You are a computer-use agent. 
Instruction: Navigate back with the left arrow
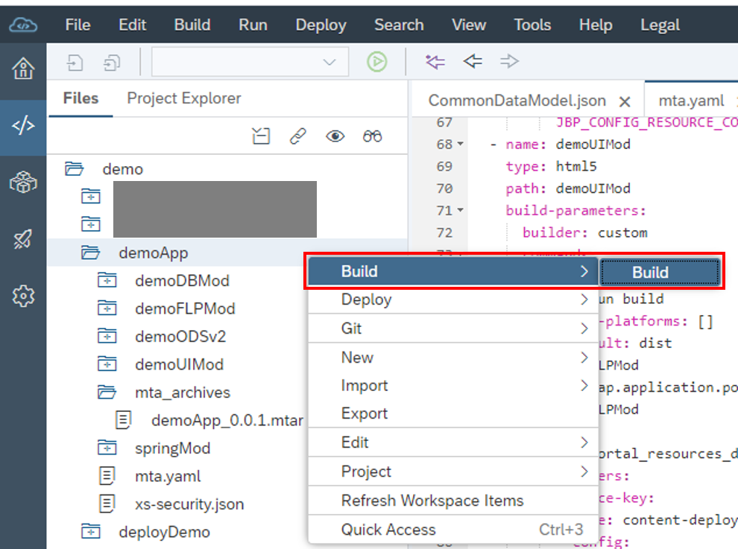473,61
